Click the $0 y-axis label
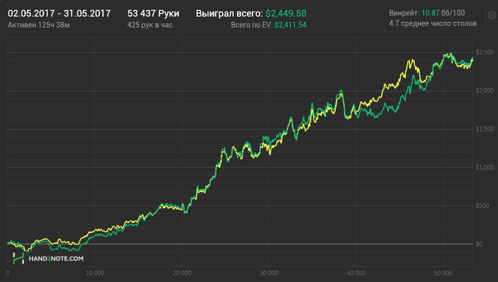This screenshot has height=282, width=498. 479,244
